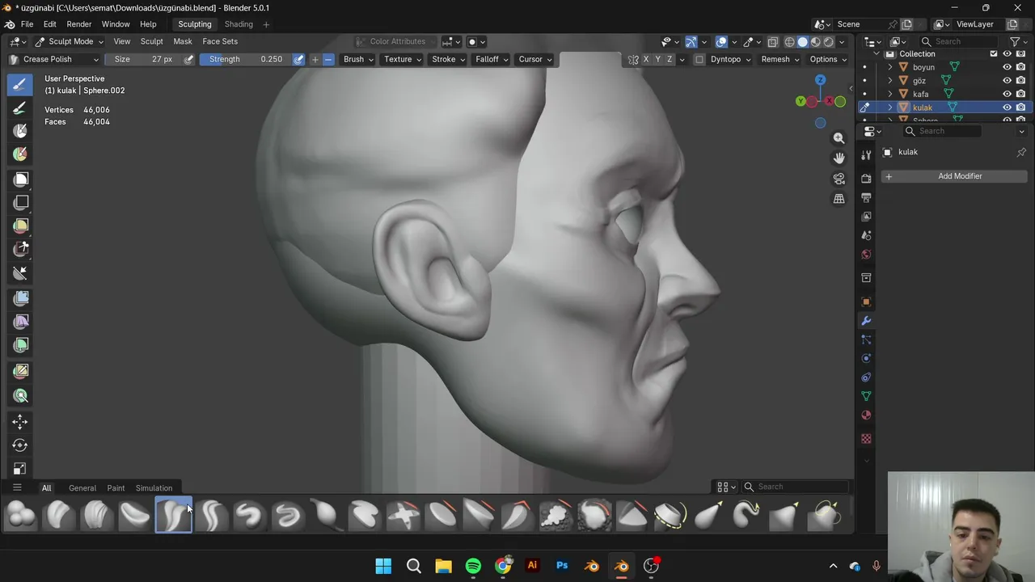Select the Mesh Filter tool

click(20, 298)
